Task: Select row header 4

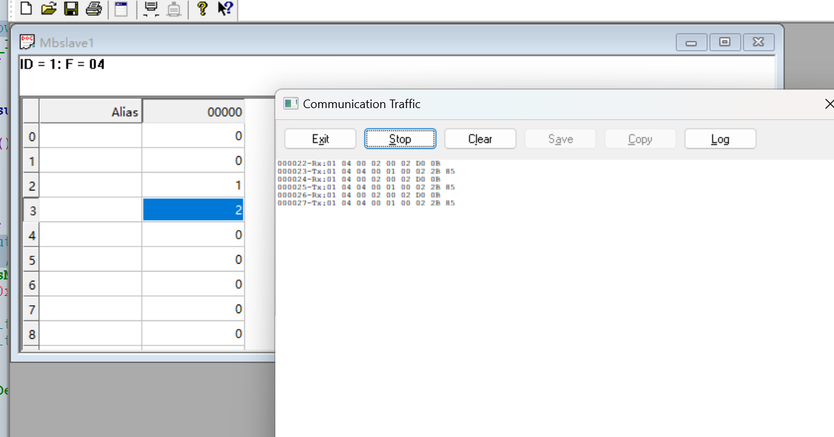Action: 31,235
